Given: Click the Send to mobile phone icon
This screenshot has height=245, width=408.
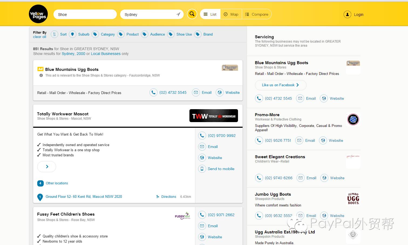Looking at the screenshot, I should click(x=202, y=169).
